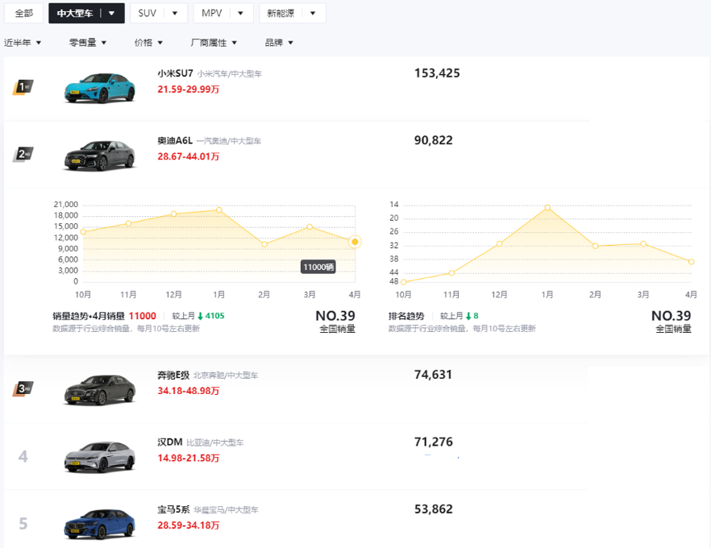Select the December point on ranking chart
This screenshot has height=548, width=711.
tap(499, 243)
